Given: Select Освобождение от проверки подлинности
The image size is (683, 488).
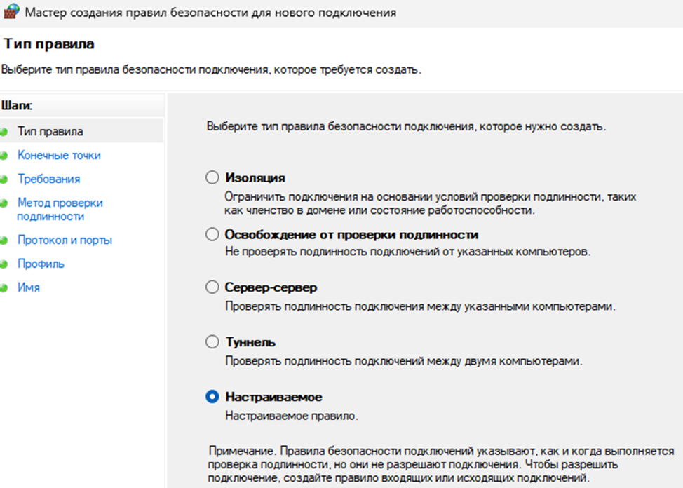Looking at the screenshot, I should pyautogui.click(x=212, y=235).
